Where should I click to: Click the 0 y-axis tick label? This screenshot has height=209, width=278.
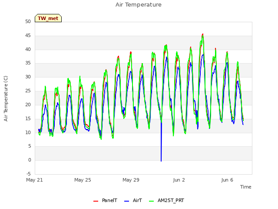(x=30, y=160)
